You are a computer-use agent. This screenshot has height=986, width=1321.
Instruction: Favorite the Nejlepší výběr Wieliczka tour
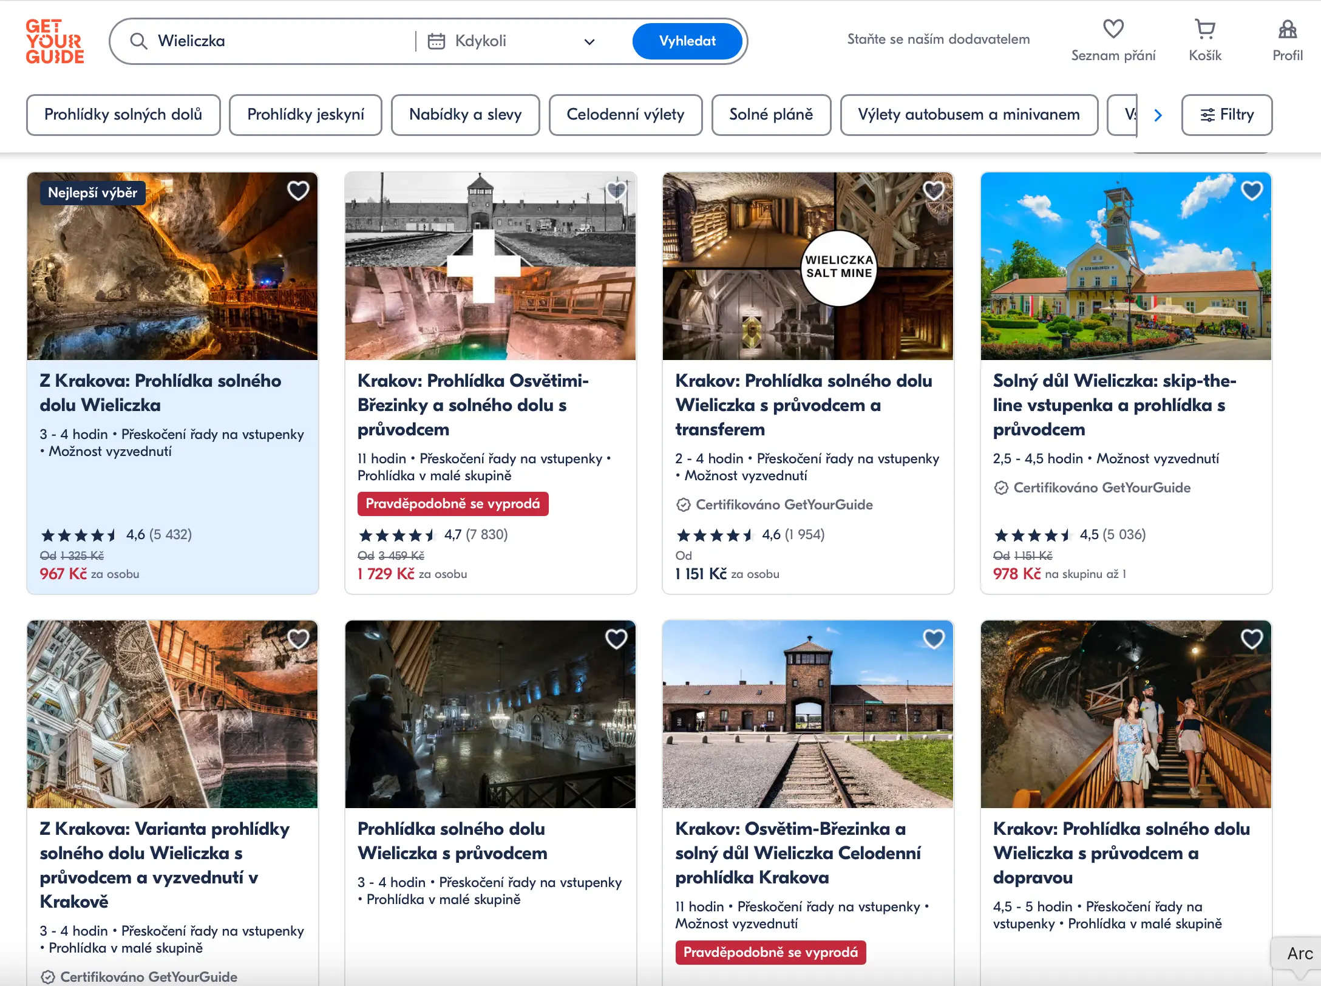pyautogui.click(x=297, y=191)
